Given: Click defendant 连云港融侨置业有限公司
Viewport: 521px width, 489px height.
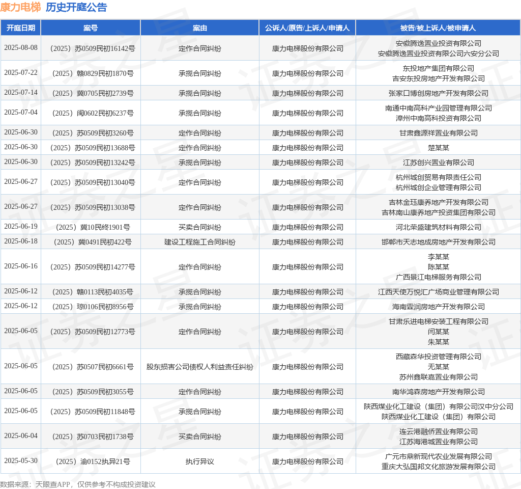Looking at the screenshot, I should pos(438,431).
